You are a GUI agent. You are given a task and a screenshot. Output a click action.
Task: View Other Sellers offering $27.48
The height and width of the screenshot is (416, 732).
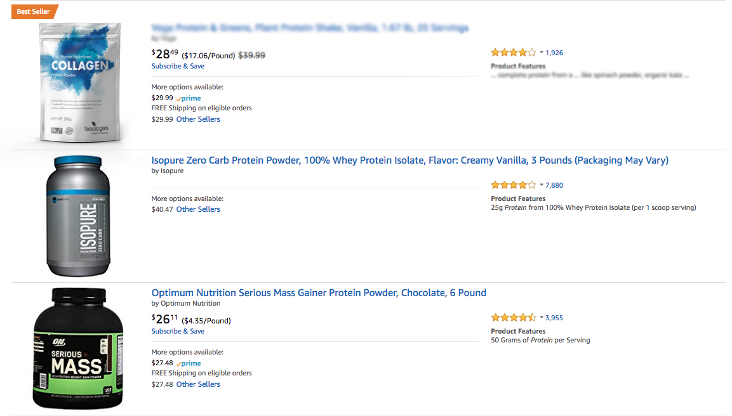coord(198,384)
